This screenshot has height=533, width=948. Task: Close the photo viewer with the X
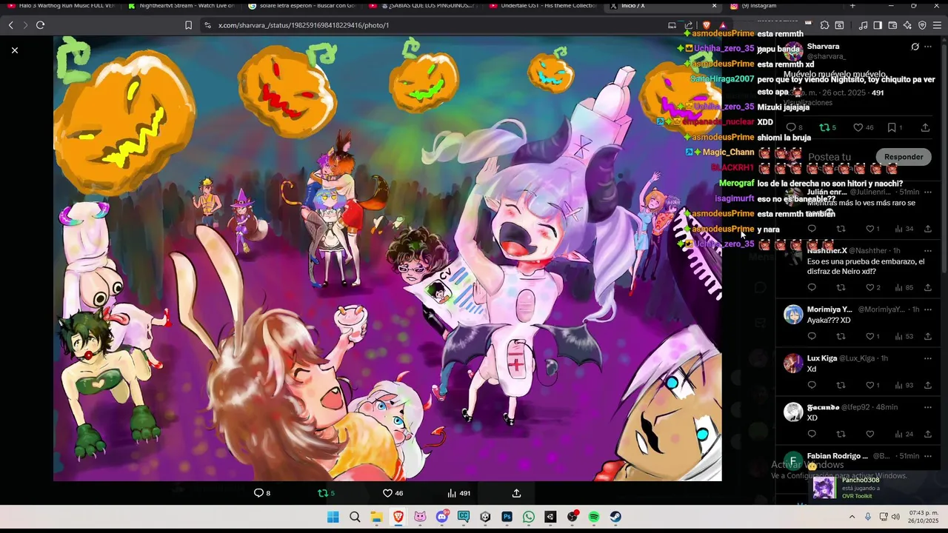coord(14,50)
